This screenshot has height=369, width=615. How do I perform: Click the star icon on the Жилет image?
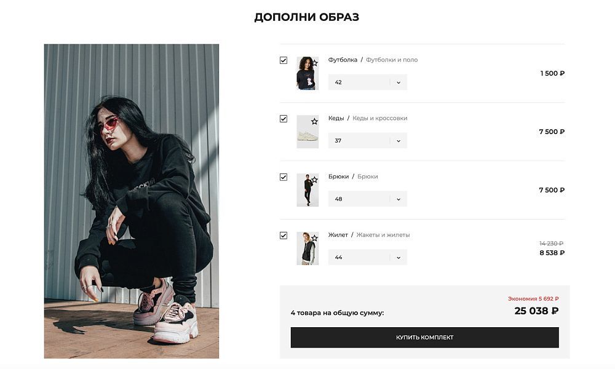point(315,238)
